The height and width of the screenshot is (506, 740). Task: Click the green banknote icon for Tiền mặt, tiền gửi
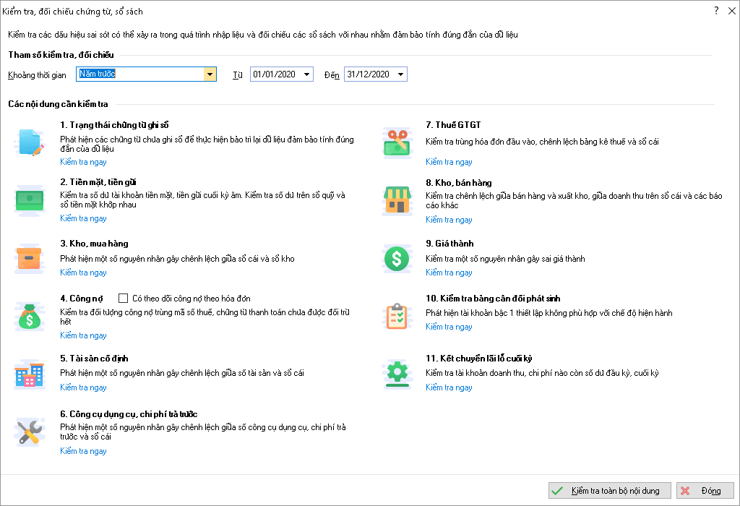click(x=29, y=201)
